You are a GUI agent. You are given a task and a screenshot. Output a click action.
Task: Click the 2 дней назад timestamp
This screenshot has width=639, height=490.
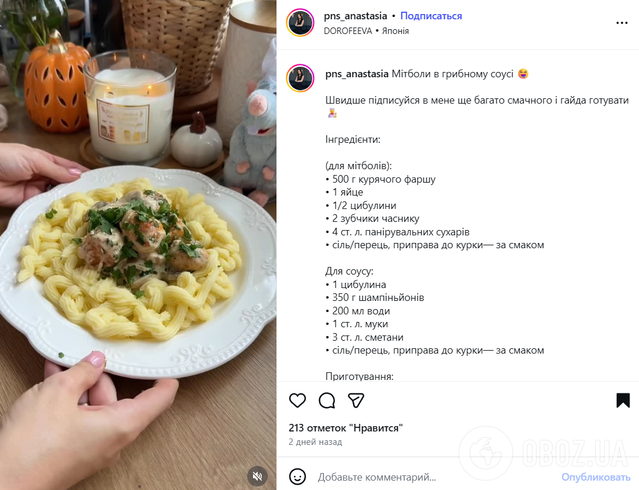click(316, 442)
